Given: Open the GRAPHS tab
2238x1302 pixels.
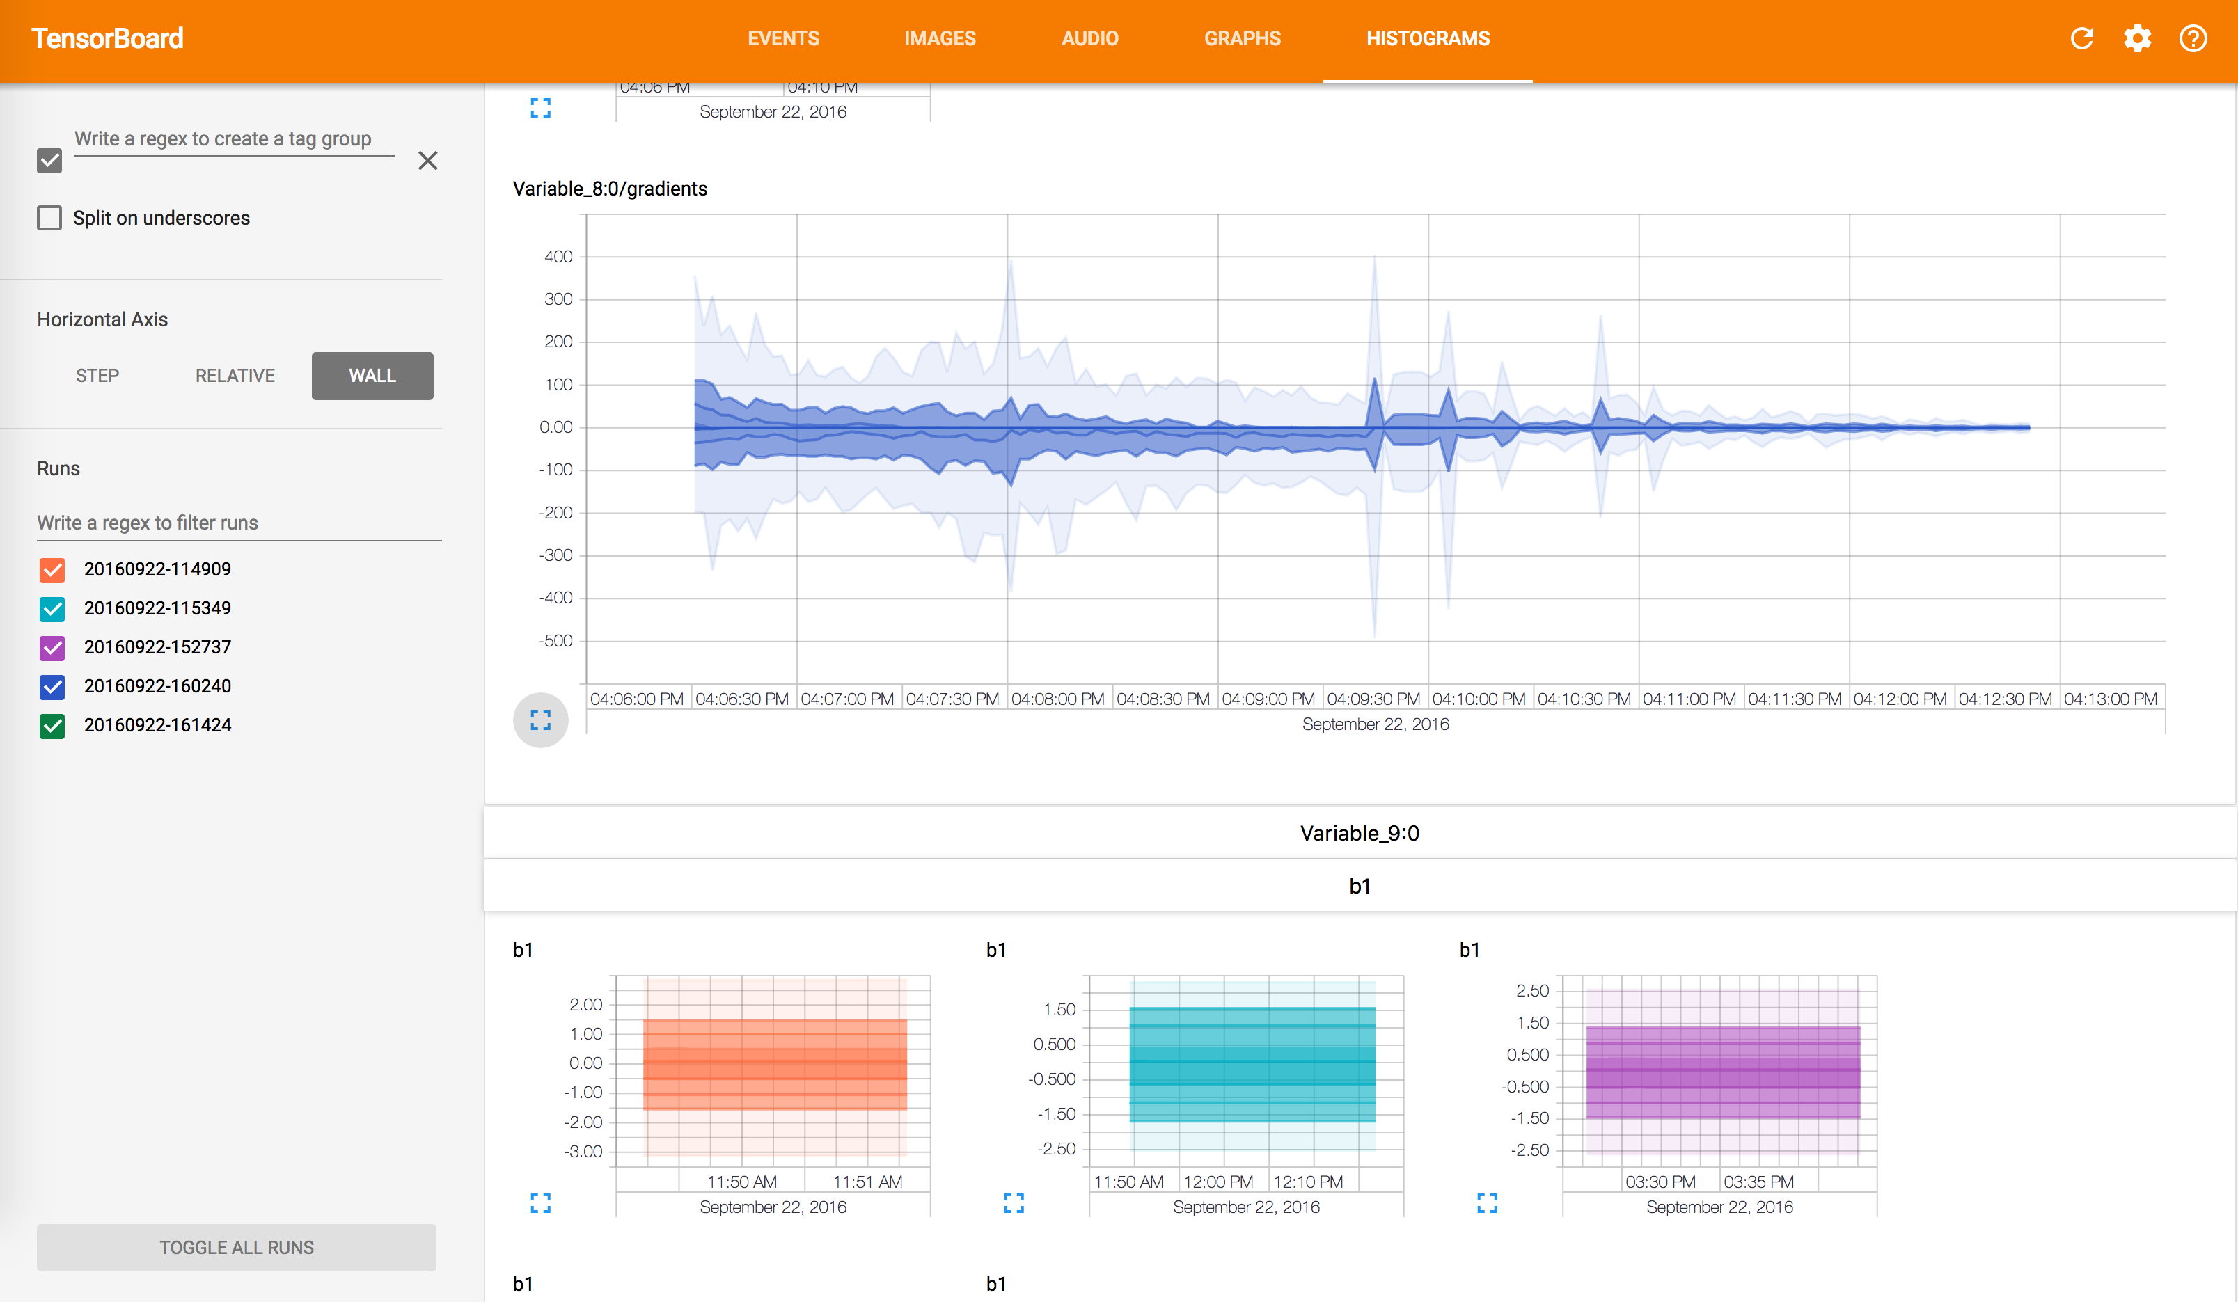Looking at the screenshot, I should [x=1242, y=39].
